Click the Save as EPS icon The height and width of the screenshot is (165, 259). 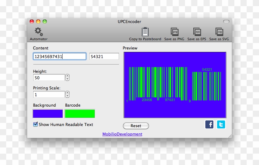(x=197, y=32)
